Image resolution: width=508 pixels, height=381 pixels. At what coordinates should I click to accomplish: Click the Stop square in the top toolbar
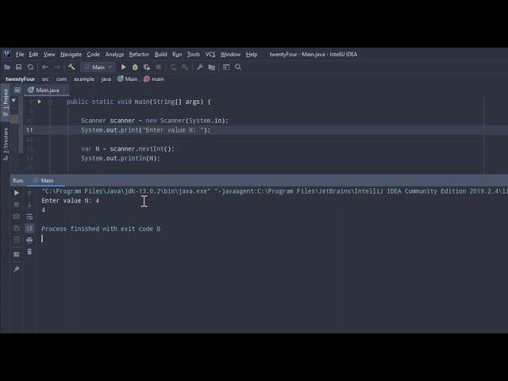[159, 67]
